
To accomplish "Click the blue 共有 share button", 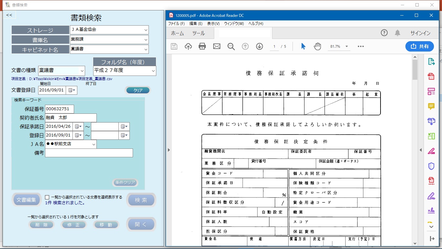I will click(x=420, y=46).
